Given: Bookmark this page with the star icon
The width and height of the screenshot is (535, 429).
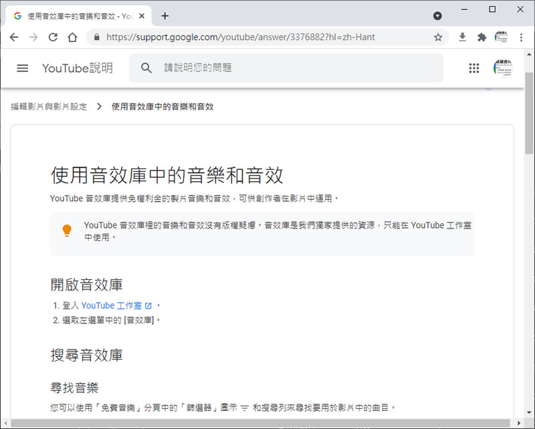Looking at the screenshot, I should 438,37.
